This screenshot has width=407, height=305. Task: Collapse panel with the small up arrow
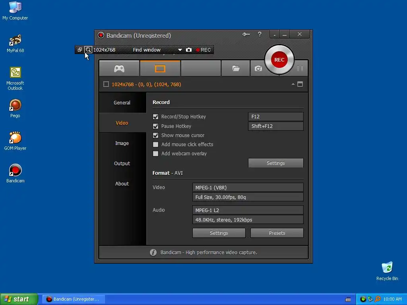click(293, 84)
